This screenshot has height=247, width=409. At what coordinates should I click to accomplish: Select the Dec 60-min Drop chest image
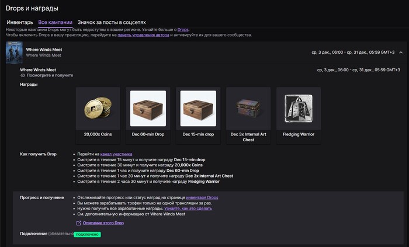[x=148, y=109]
